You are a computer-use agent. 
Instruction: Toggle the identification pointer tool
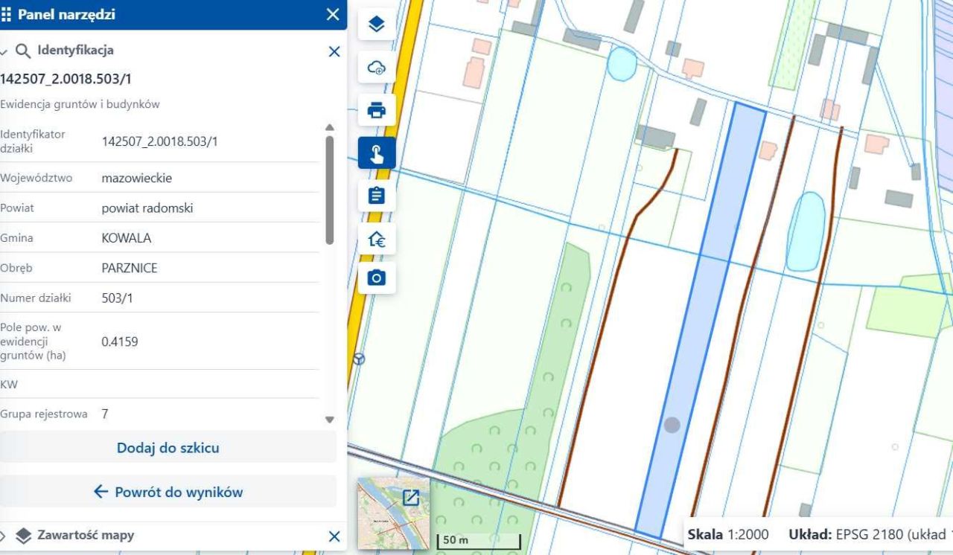(377, 153)
